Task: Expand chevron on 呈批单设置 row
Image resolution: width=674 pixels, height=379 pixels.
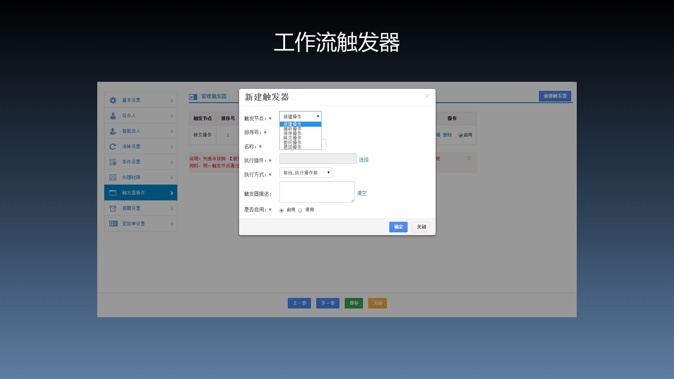Action: 172,224
